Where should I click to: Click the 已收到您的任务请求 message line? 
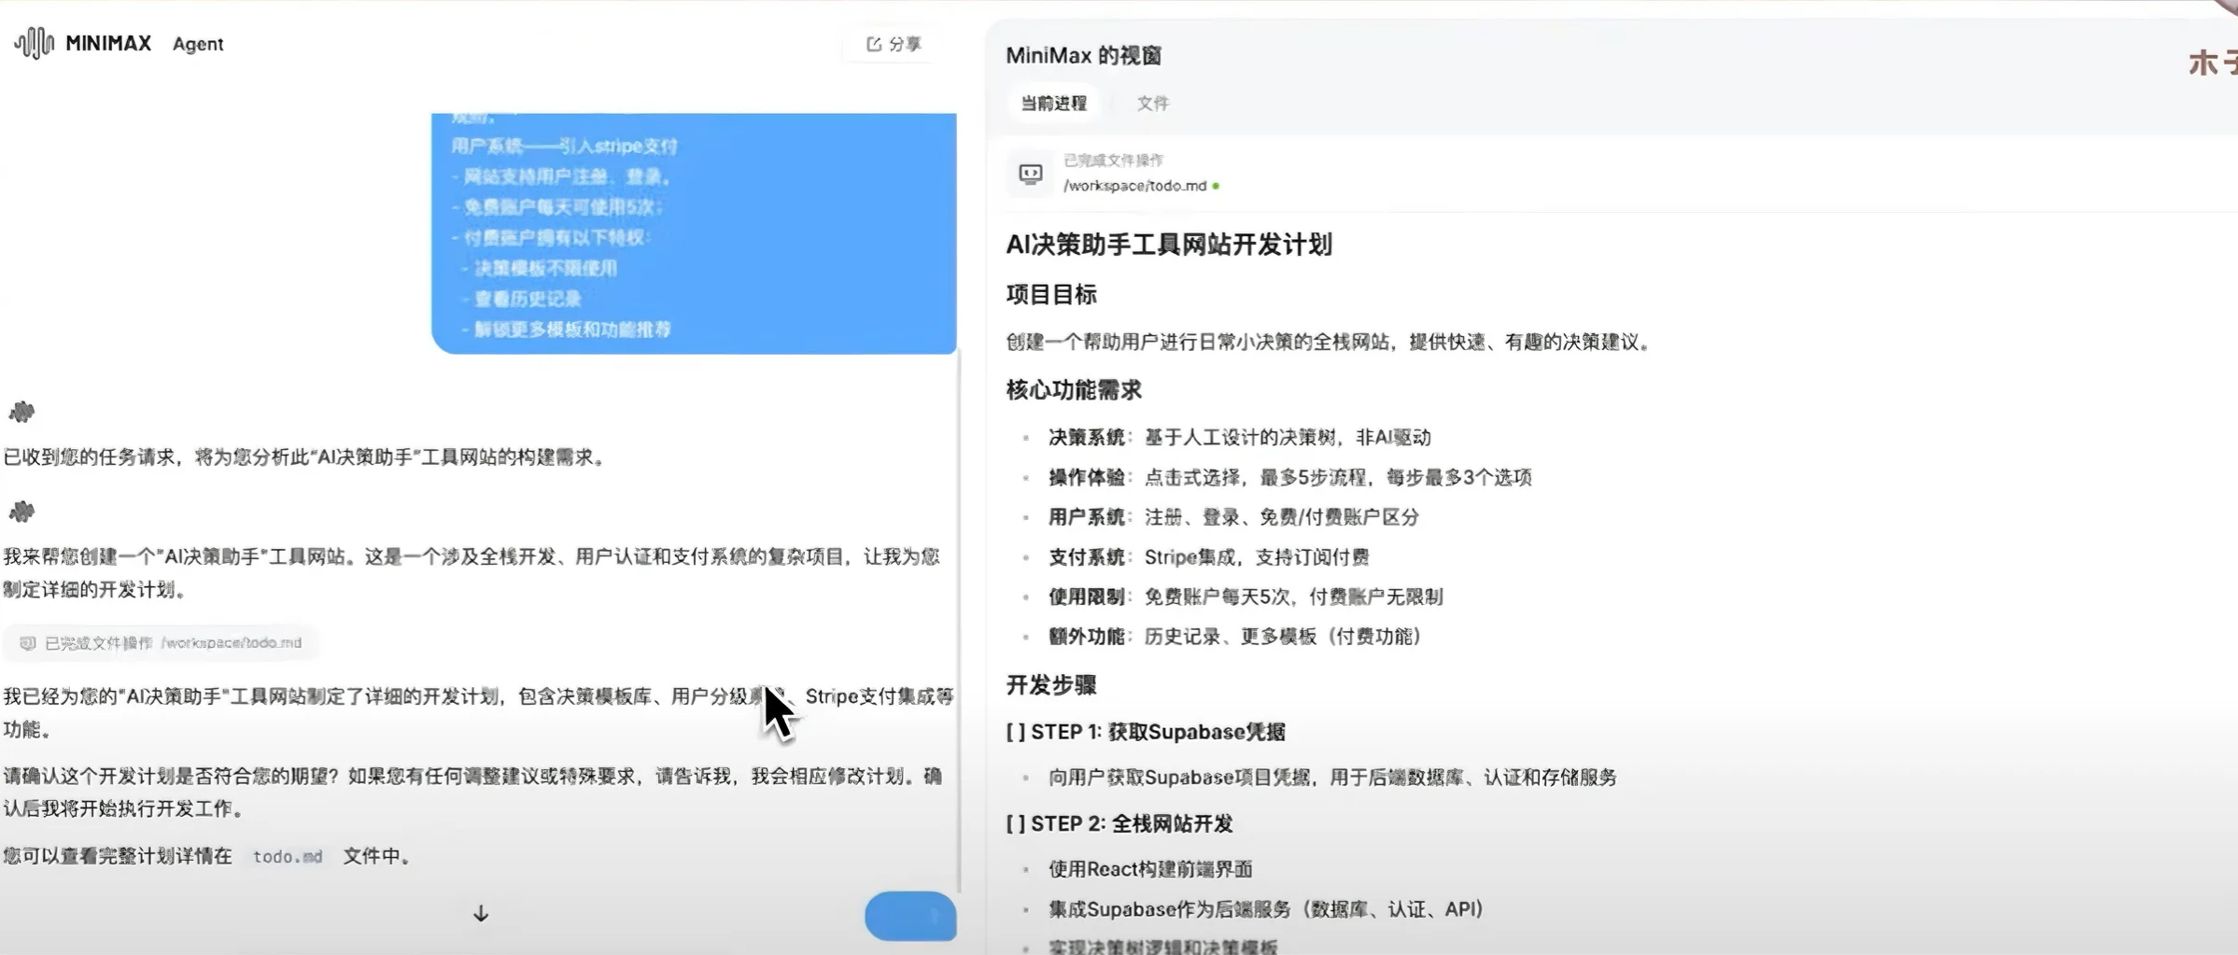click(x=305, y=457)
